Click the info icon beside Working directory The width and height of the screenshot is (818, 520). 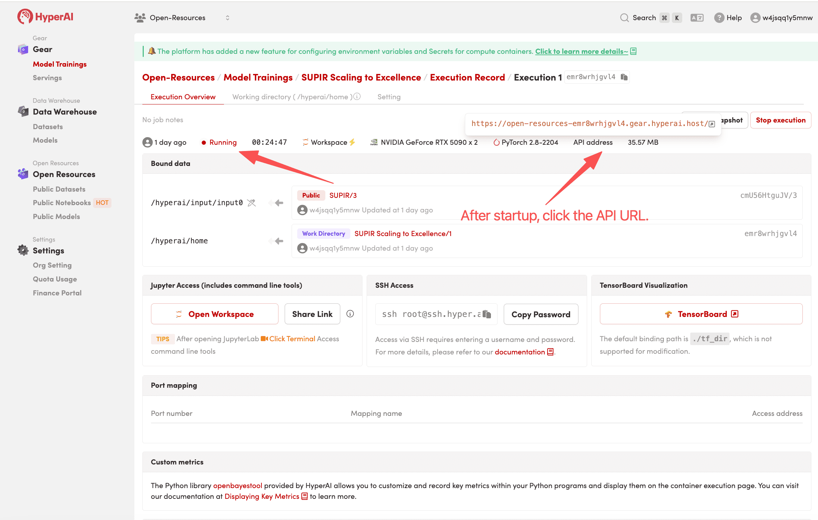click(x=357, y=97)
